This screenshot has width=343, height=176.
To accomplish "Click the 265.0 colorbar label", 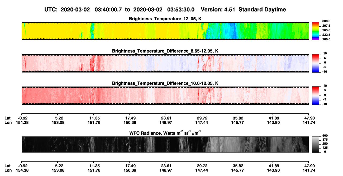I will [326, 30].
